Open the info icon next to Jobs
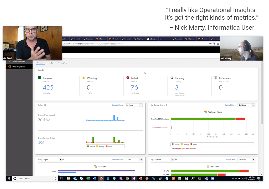The height and width of the screenshot is (189, 269). point(43,70)
